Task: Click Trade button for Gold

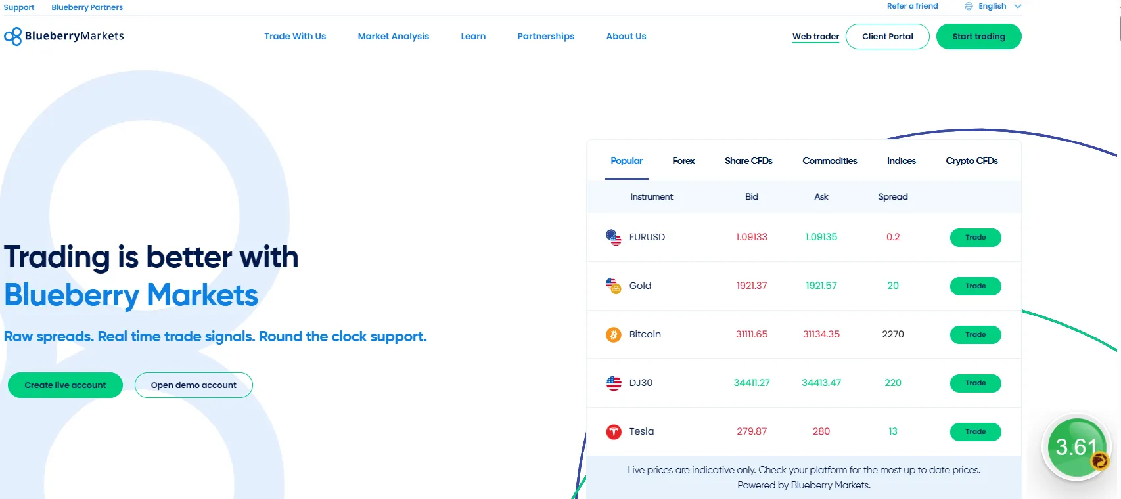Action: (x=975, y=286)
